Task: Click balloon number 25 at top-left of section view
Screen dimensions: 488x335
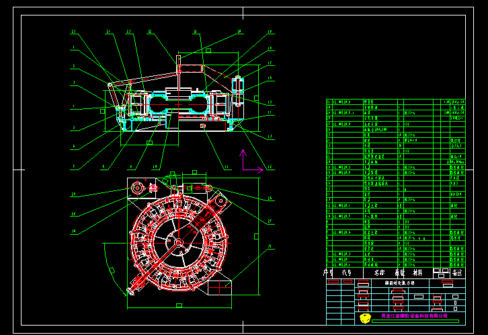Action: (73, 31)
